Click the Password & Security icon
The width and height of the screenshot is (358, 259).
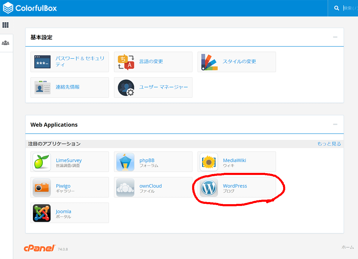(42, 62)
